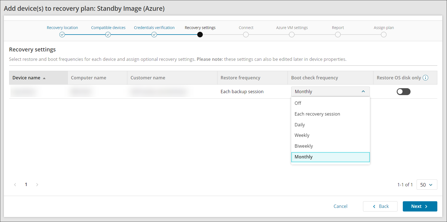This screenshot has height=222, width=447.
Task: Click the Report step circle
Action: (x=338, y=35)
